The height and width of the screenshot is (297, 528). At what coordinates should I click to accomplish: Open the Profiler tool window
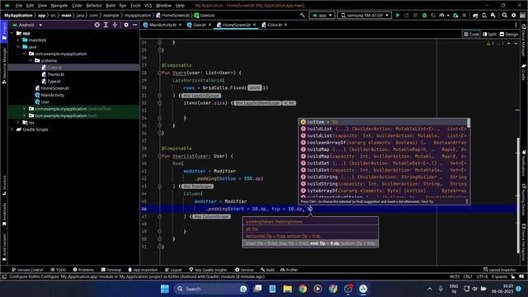289,270
